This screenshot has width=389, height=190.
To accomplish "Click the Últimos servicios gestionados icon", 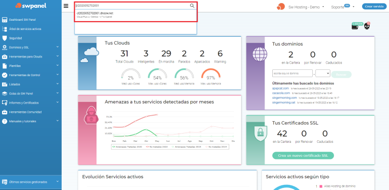I will (5, 182).
